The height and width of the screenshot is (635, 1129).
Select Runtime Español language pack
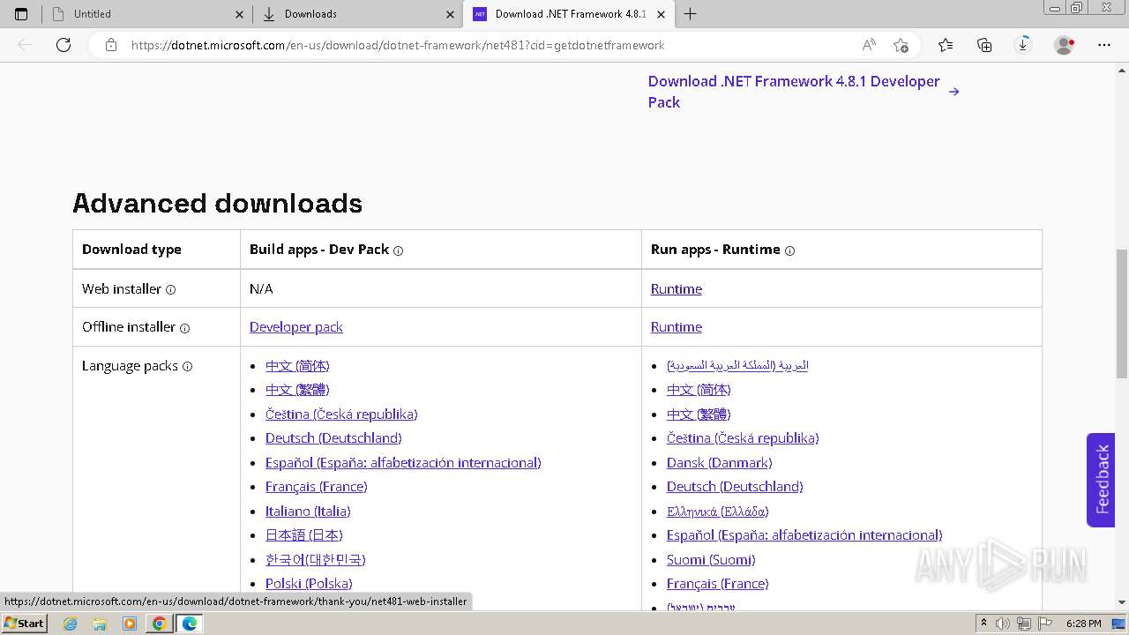(x=804, y=534)
